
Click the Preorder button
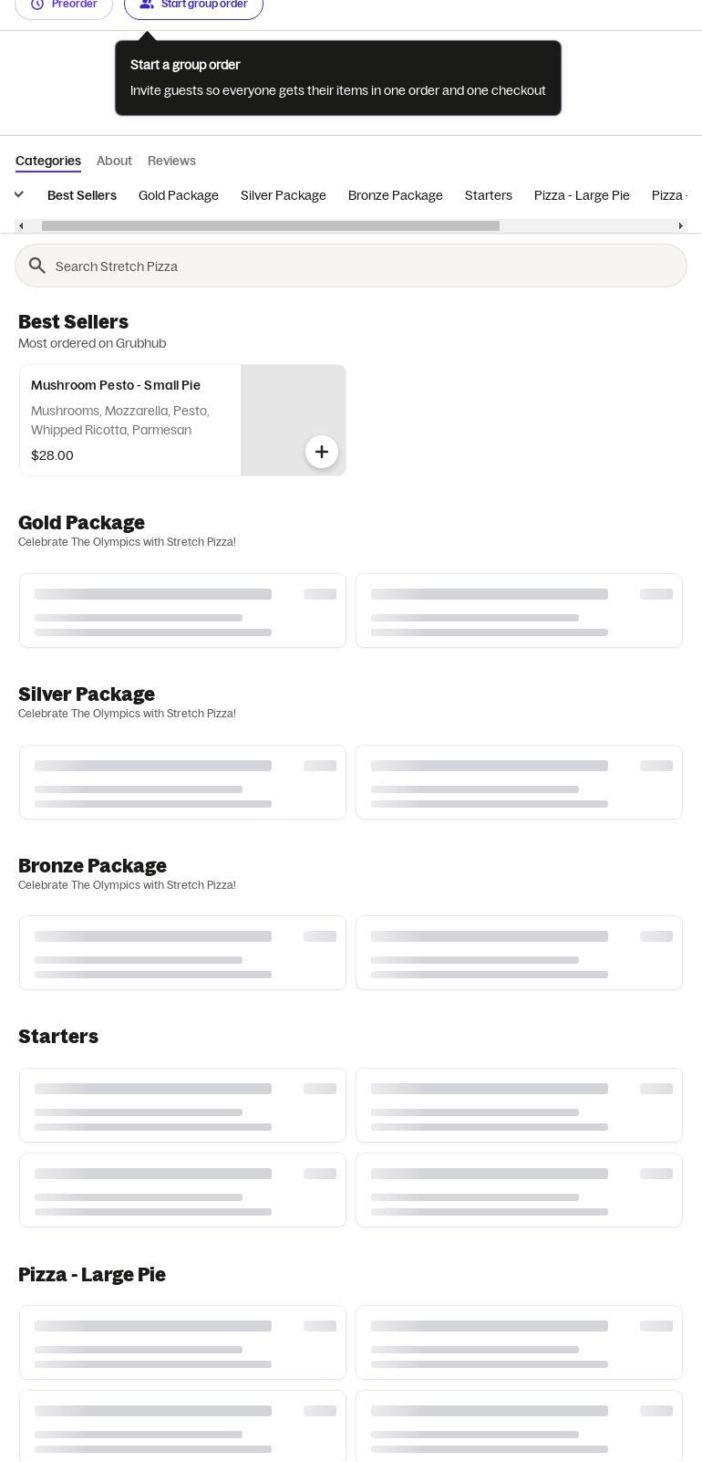[64, 4]
